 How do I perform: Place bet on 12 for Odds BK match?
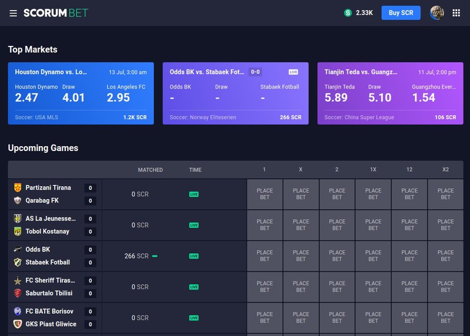(x=409, y=256)
